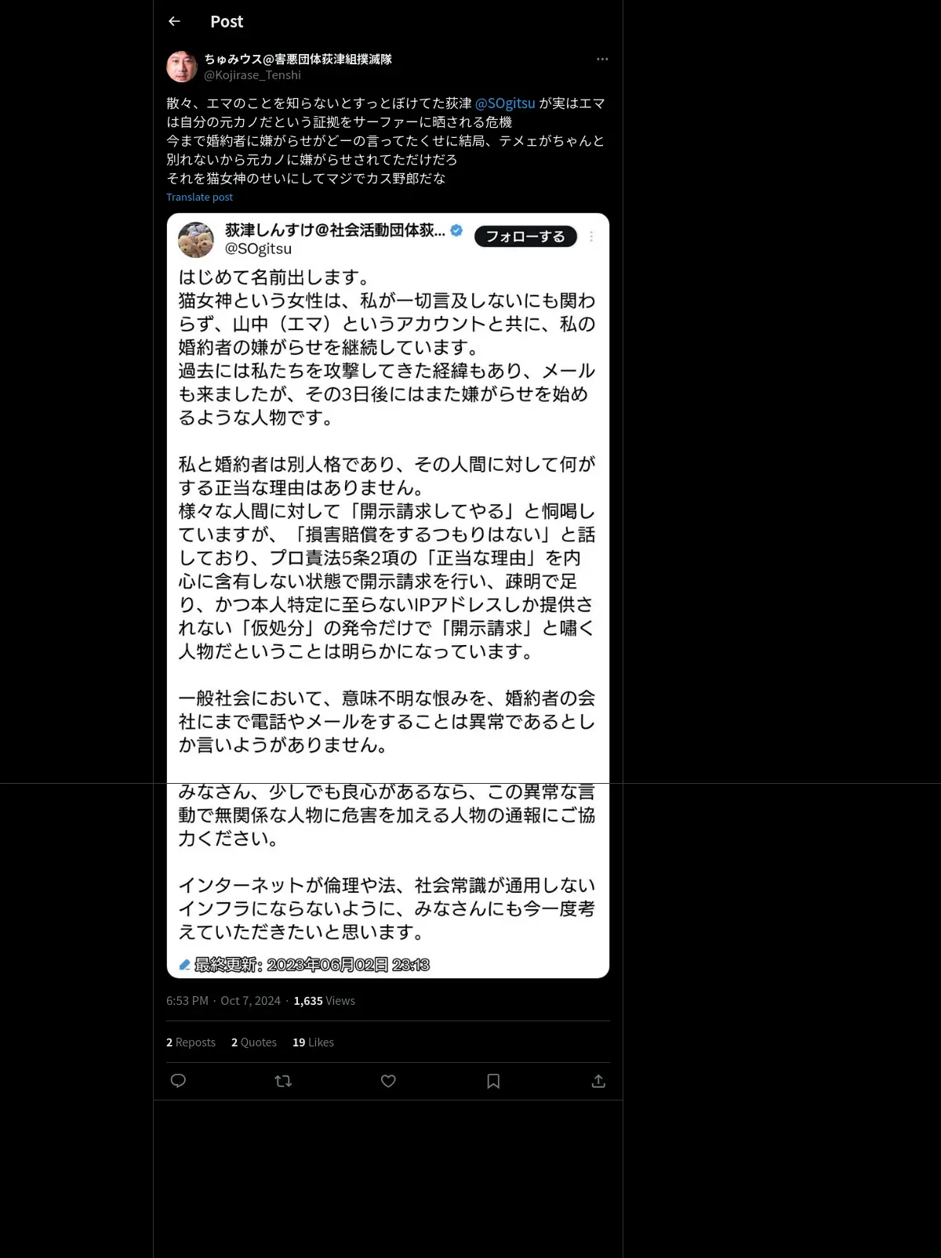Image resolution: width=941 pixels, height=1258 pixels.
Task: Open the @SOgitsu mention link
Action: point(505,103)
